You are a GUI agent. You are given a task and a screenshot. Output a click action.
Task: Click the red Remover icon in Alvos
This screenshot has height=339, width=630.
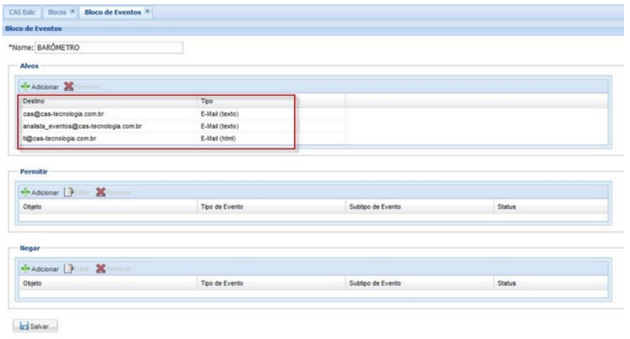coord(70,86)
